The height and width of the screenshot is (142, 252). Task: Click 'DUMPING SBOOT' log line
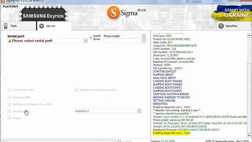point(163,75)
